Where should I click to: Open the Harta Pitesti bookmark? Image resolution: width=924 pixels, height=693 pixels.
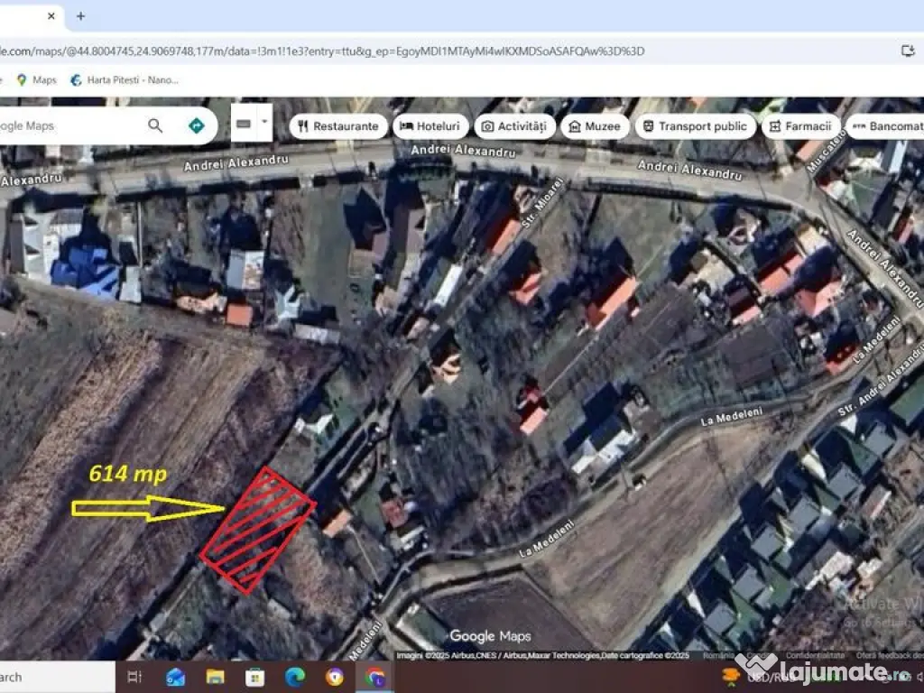125,79
